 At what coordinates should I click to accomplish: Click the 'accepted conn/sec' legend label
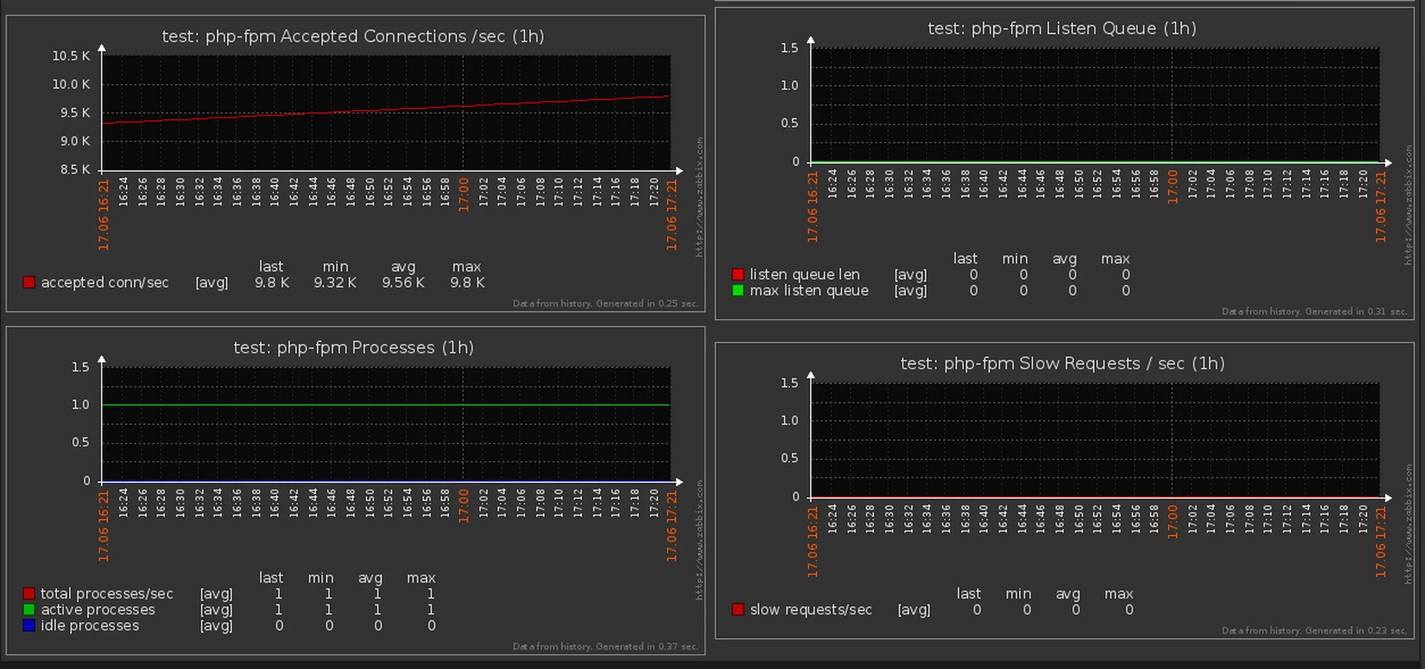point(105,282)
